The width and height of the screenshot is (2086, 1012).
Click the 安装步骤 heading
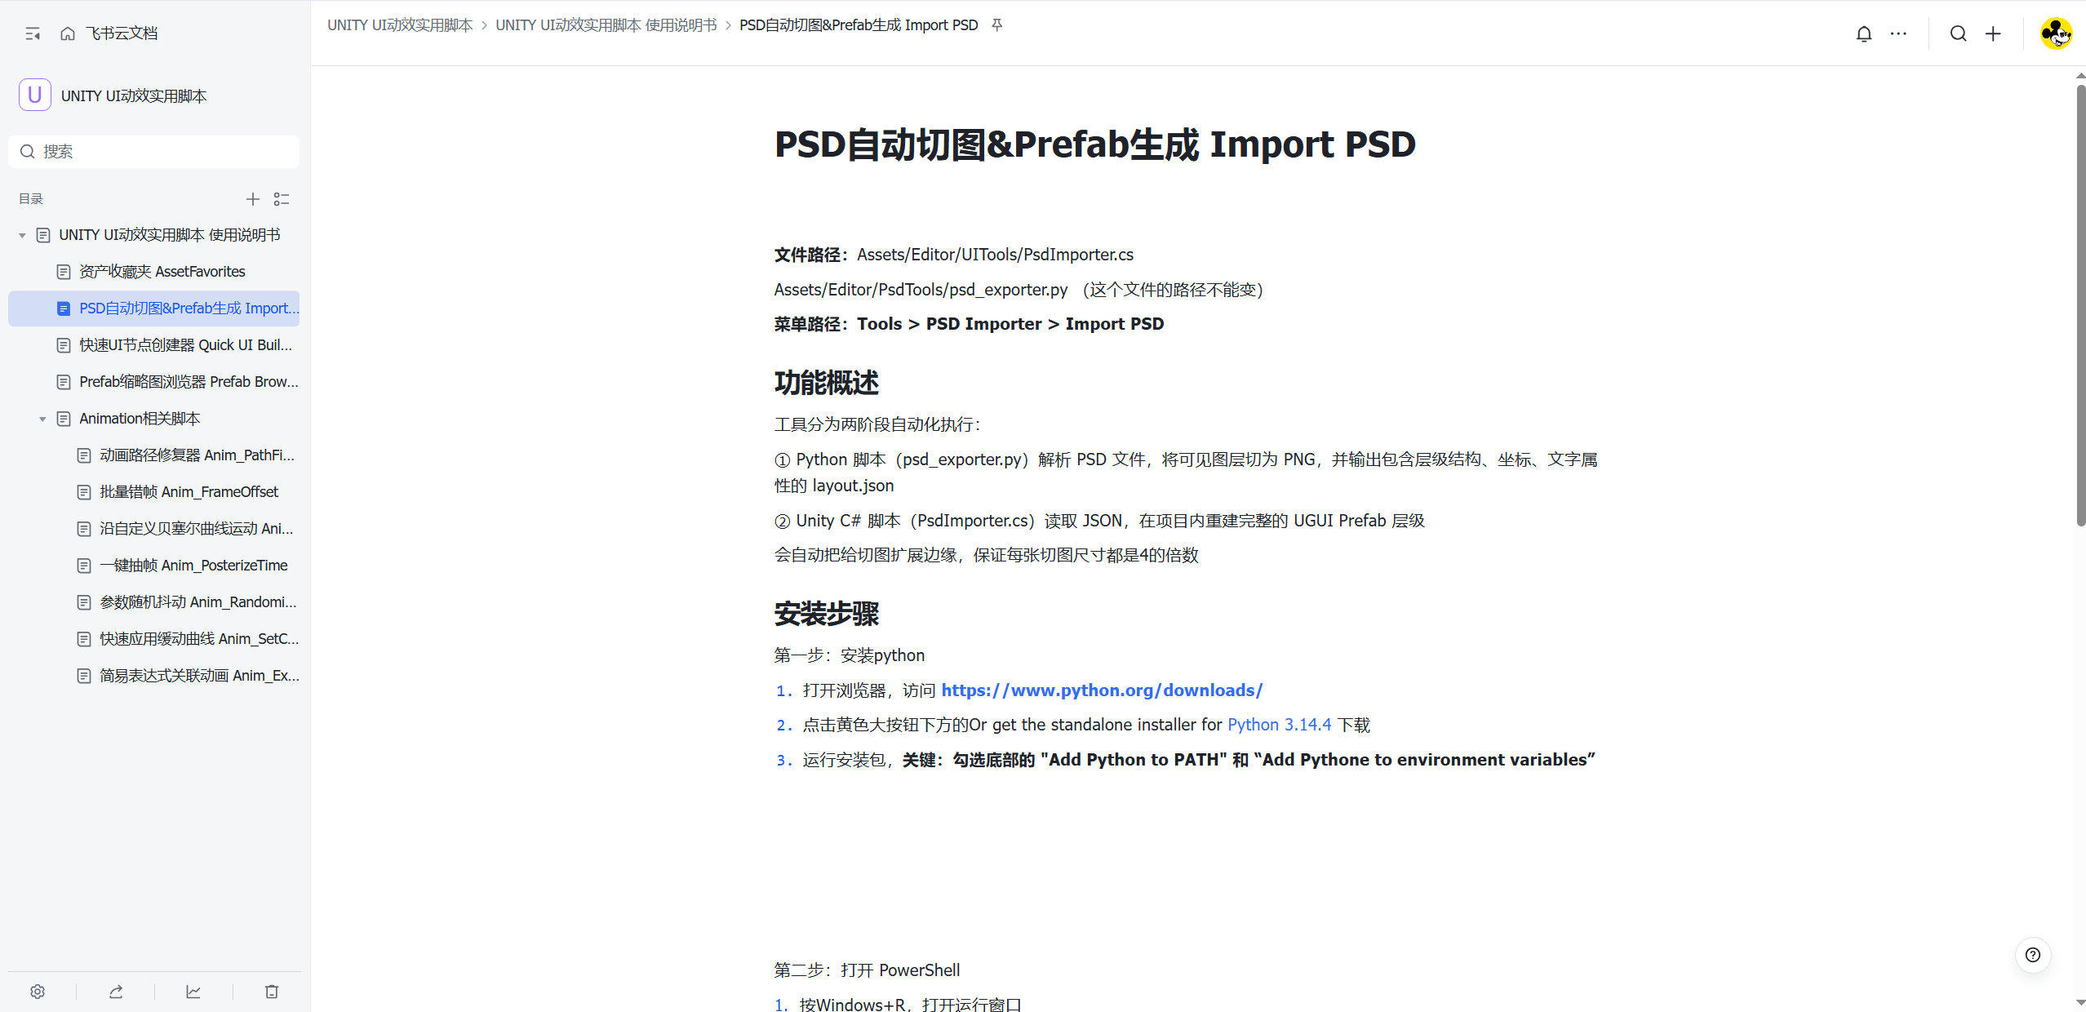[827, 614]
